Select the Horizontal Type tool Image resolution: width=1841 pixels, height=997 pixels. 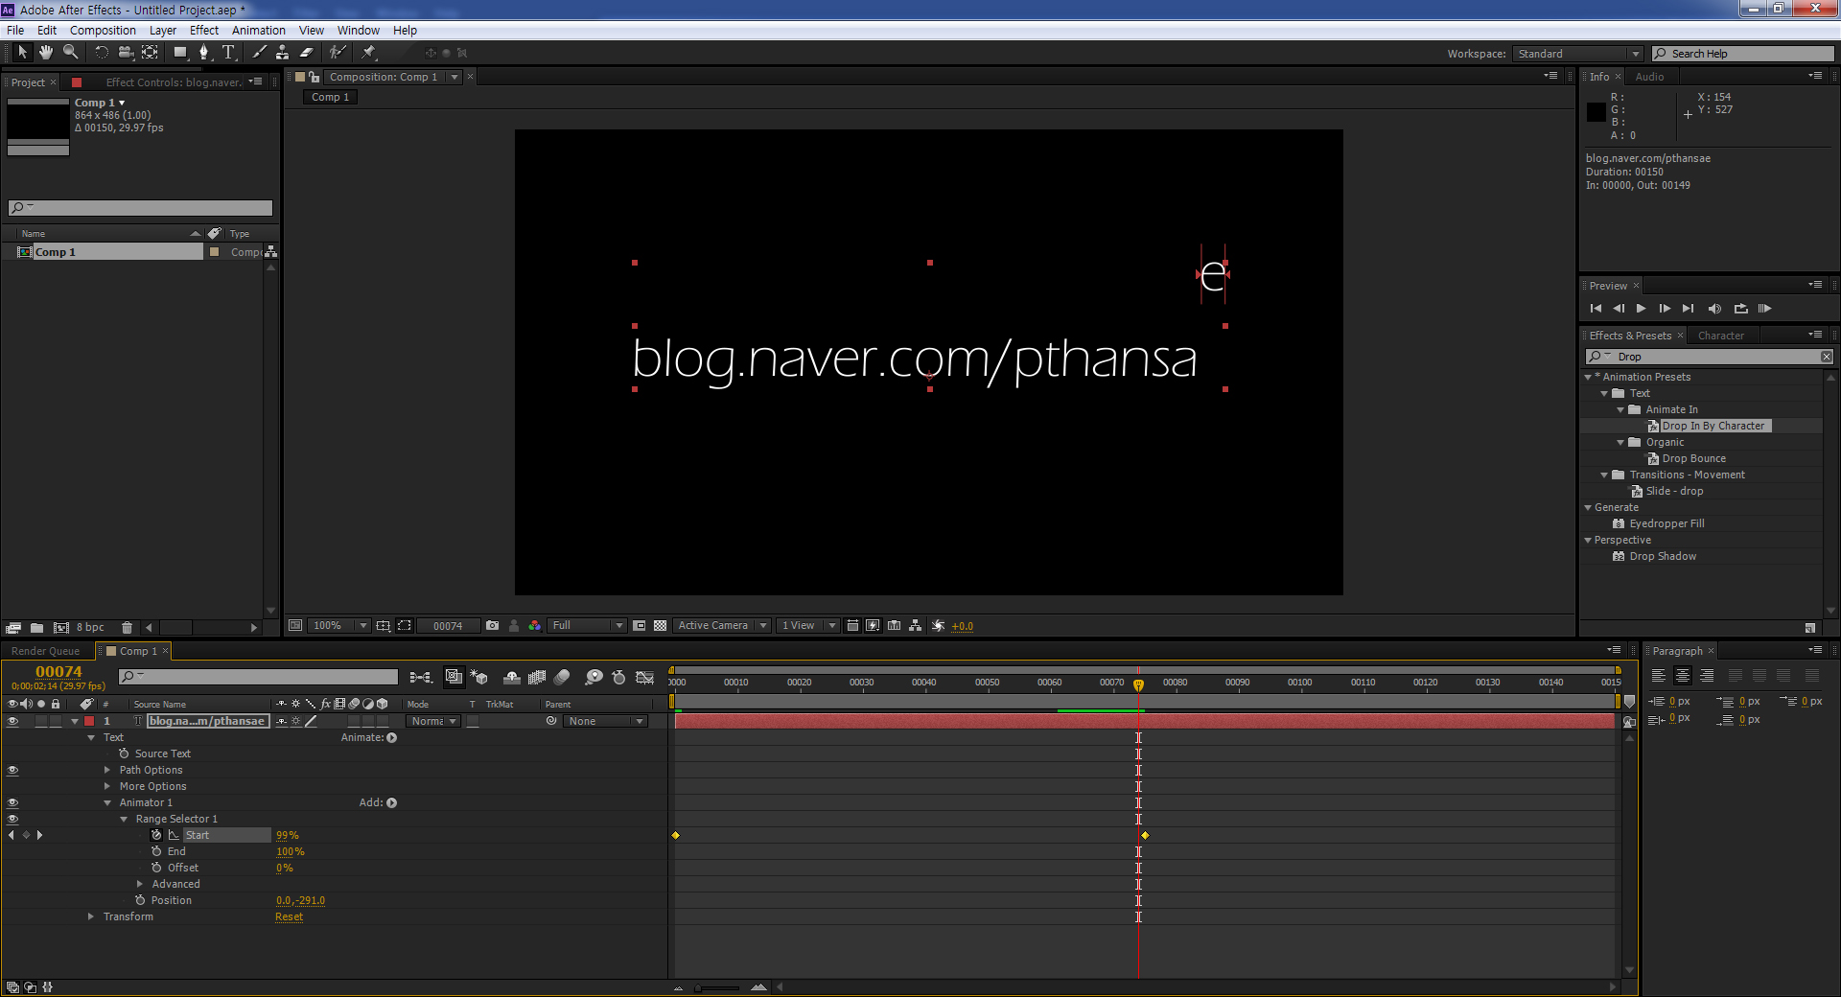point(228,53)
